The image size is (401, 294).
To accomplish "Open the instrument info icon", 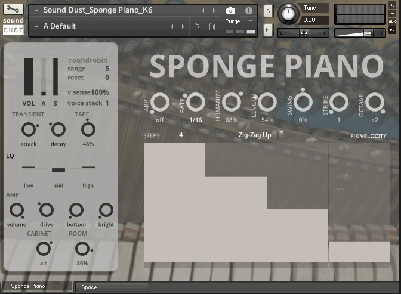I will coord(249,11).
